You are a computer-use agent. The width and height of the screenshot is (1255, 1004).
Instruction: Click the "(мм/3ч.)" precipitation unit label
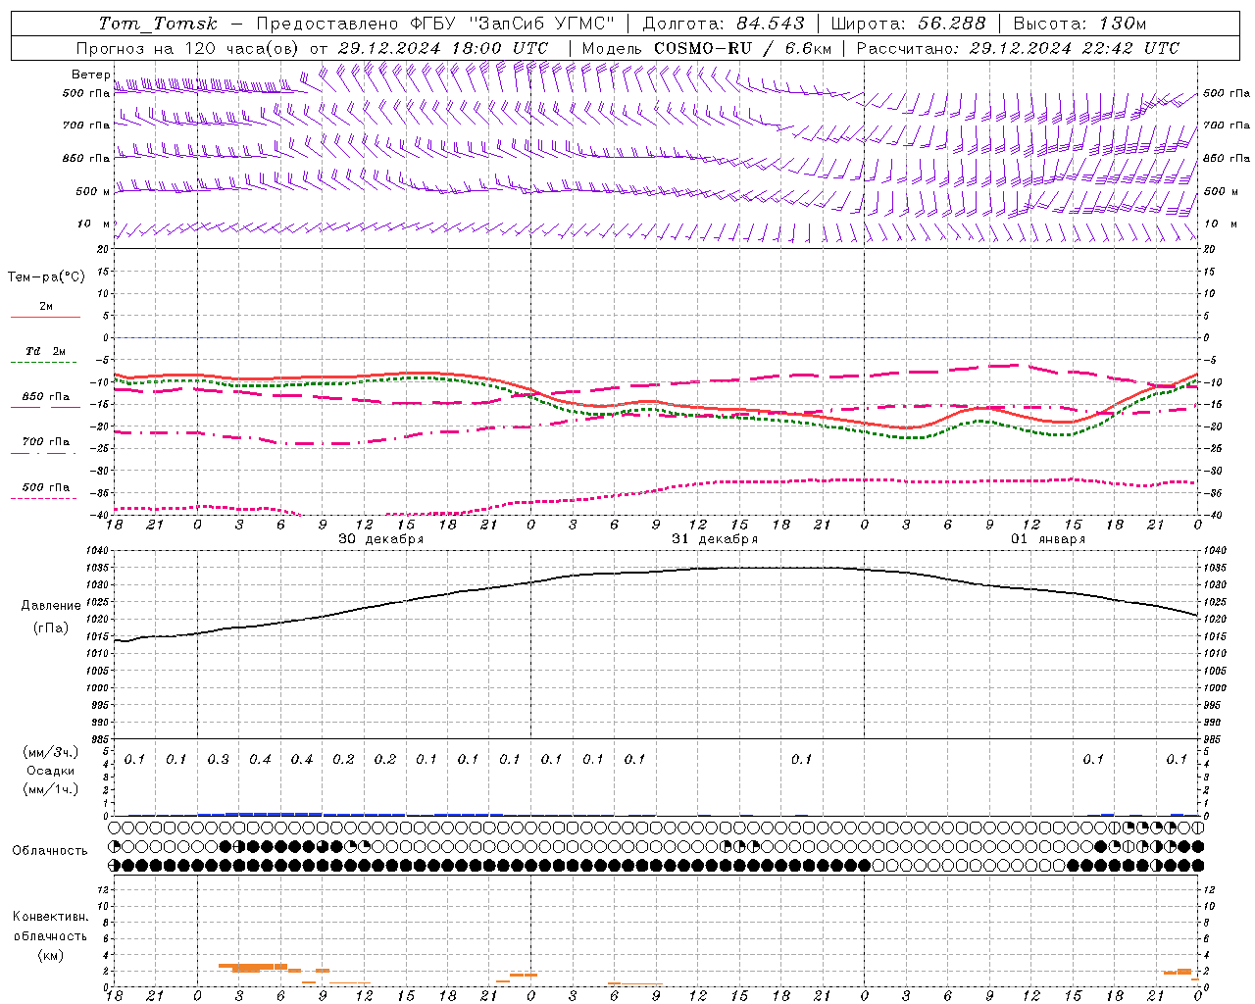[51, 753]
